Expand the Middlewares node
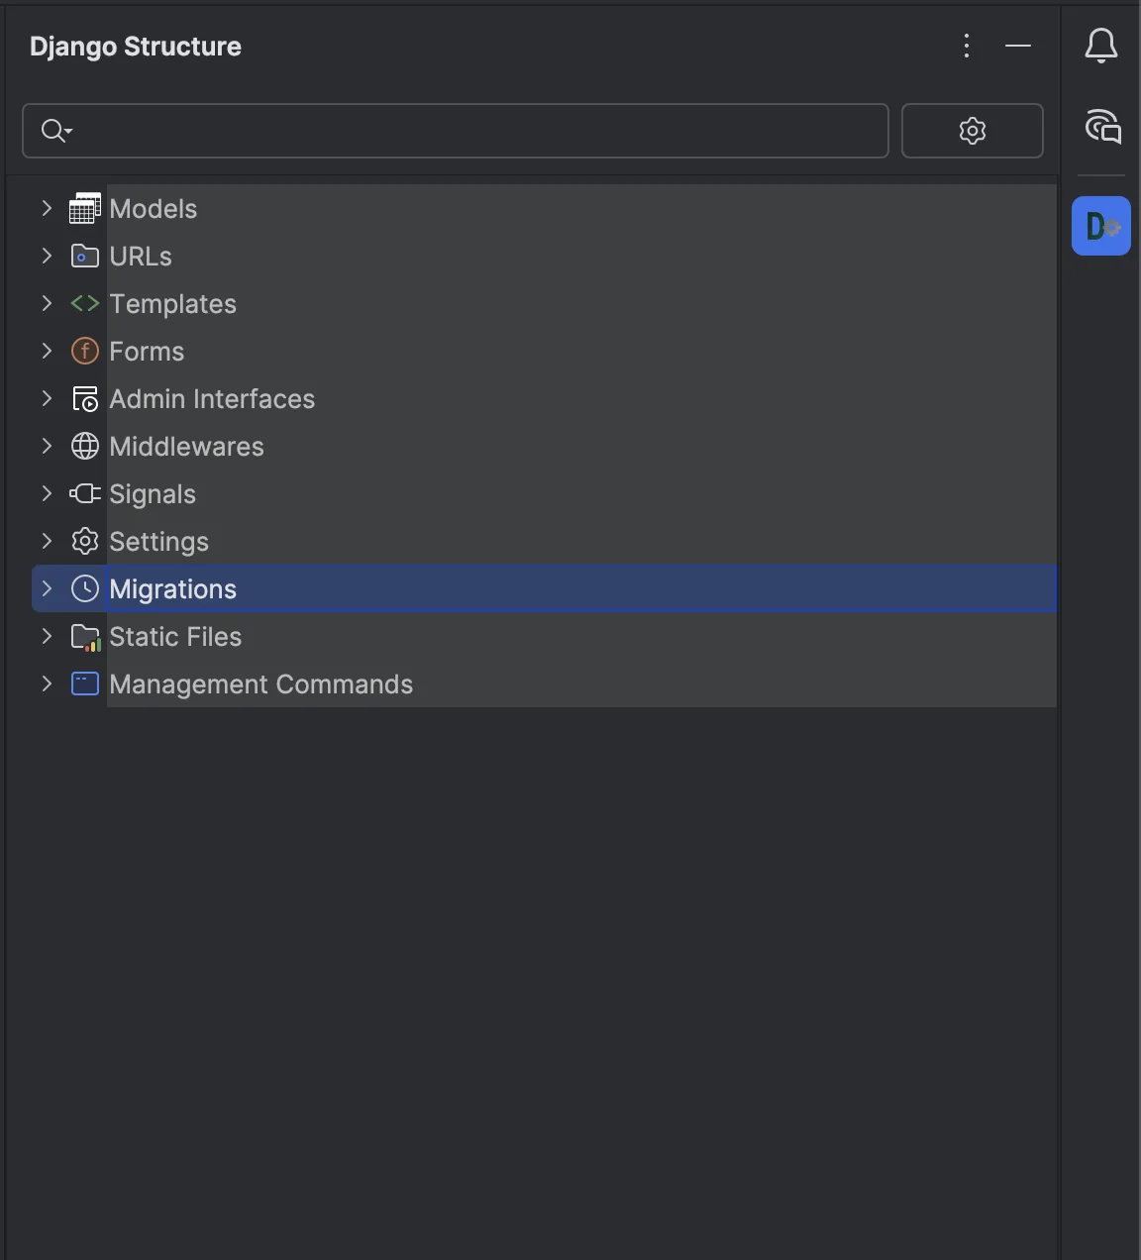Image resolution: width=1141 pixels, height=1260 pixels. [47, 446]
